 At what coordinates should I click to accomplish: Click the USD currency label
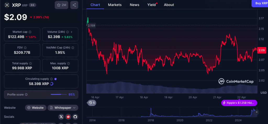pyautogui.click(x=264, y=93)
